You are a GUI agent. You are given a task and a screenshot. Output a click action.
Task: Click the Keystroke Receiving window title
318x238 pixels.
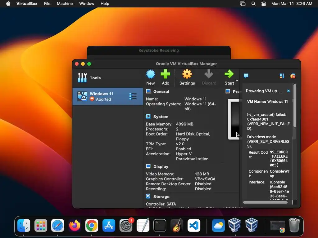point(159,51)
